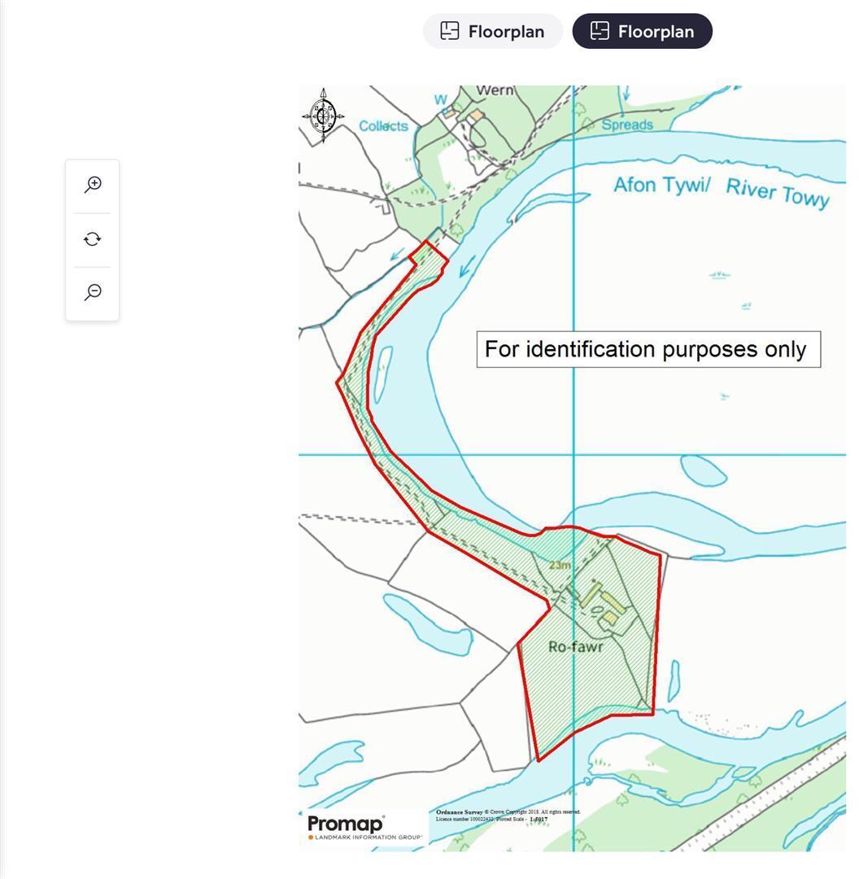Screen dimensions: 859x879
Task: Click the zoom in magnifier icon
Action: tap(93, 185)
